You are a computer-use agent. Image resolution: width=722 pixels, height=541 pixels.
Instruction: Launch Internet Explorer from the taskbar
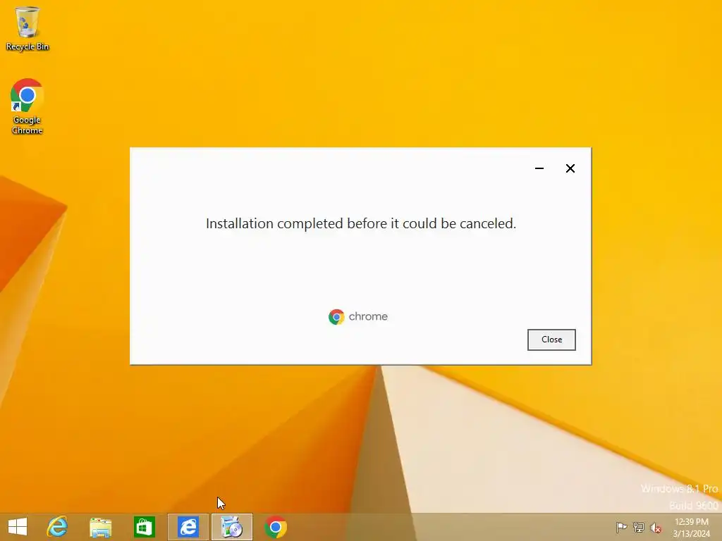coord(57,527)
